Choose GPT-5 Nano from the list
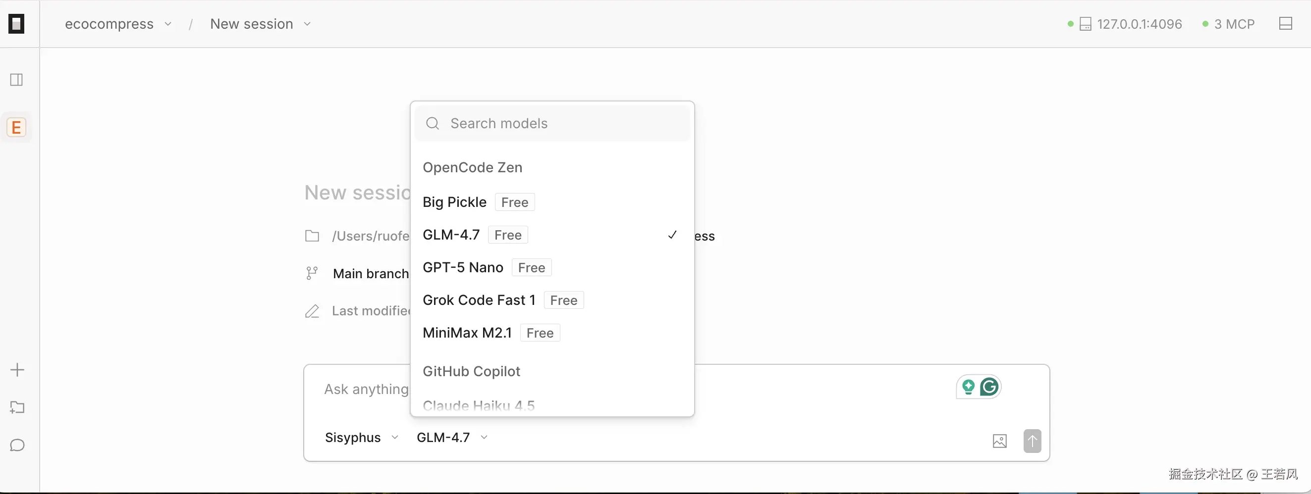Screen dimensions: 1311x494 click(x=463, y=267)
